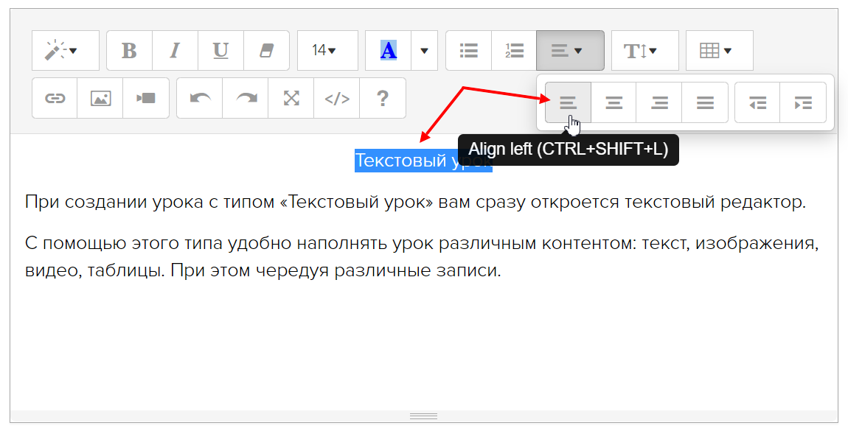The image size is (848, 431).
Task: Open the insert table dropdown
Action: coord(719,51)
